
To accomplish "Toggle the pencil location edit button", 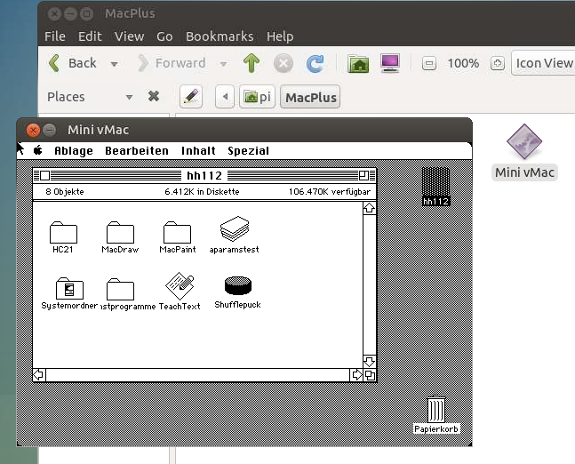I will coord(190,97).
